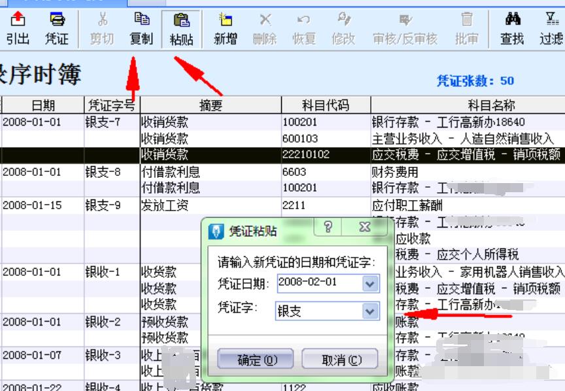
Task: Click the 复制 copy toolbar icon
Action: pyautogui.click(x=141, y=29)
